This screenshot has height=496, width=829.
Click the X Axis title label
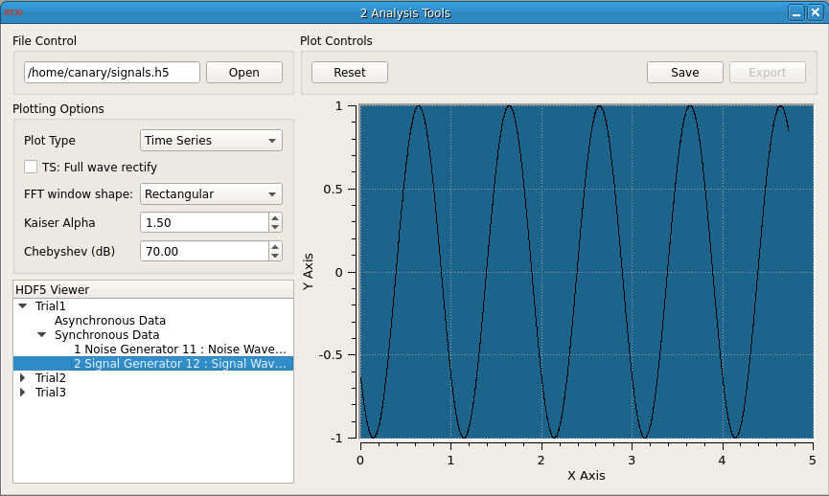tap(587, 475)
